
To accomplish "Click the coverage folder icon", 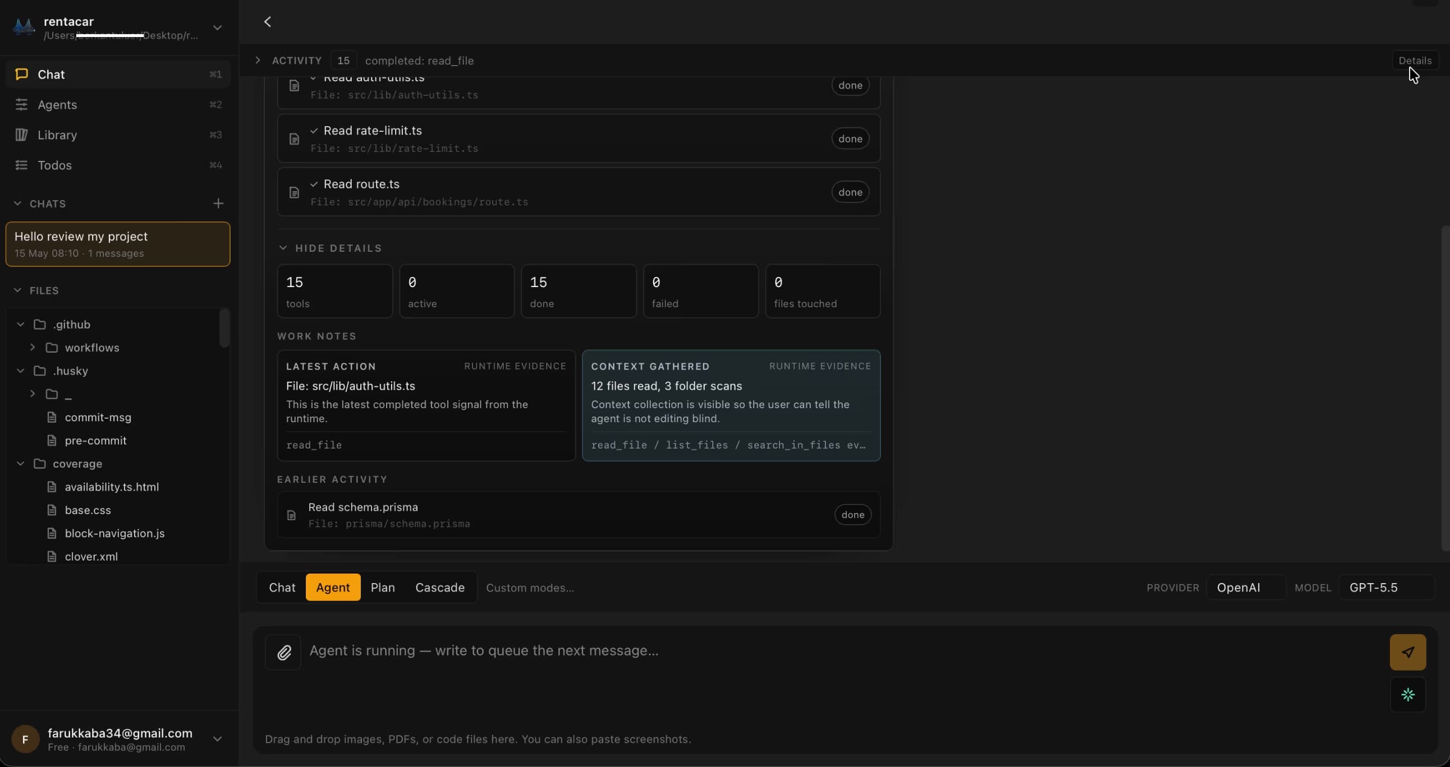I will click(39, 463).
